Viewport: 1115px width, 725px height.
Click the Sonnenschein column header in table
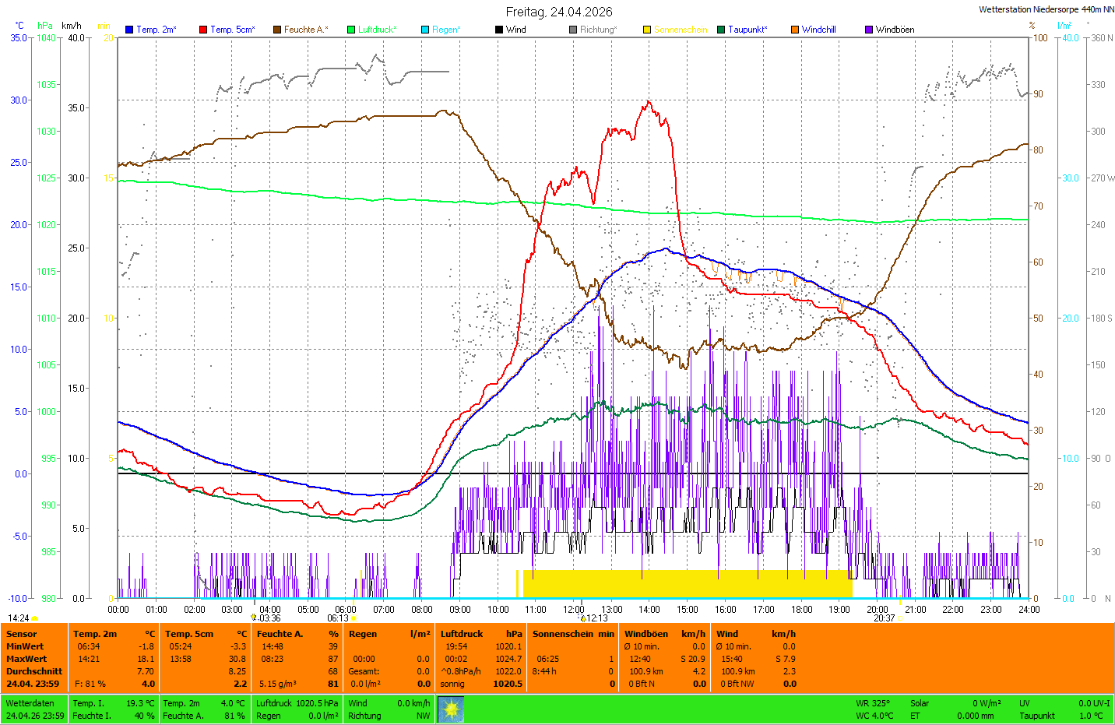click(x=573, y=634)
